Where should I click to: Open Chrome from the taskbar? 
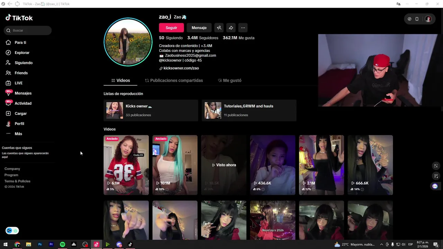pyautogui.click(x=17, y=245)
